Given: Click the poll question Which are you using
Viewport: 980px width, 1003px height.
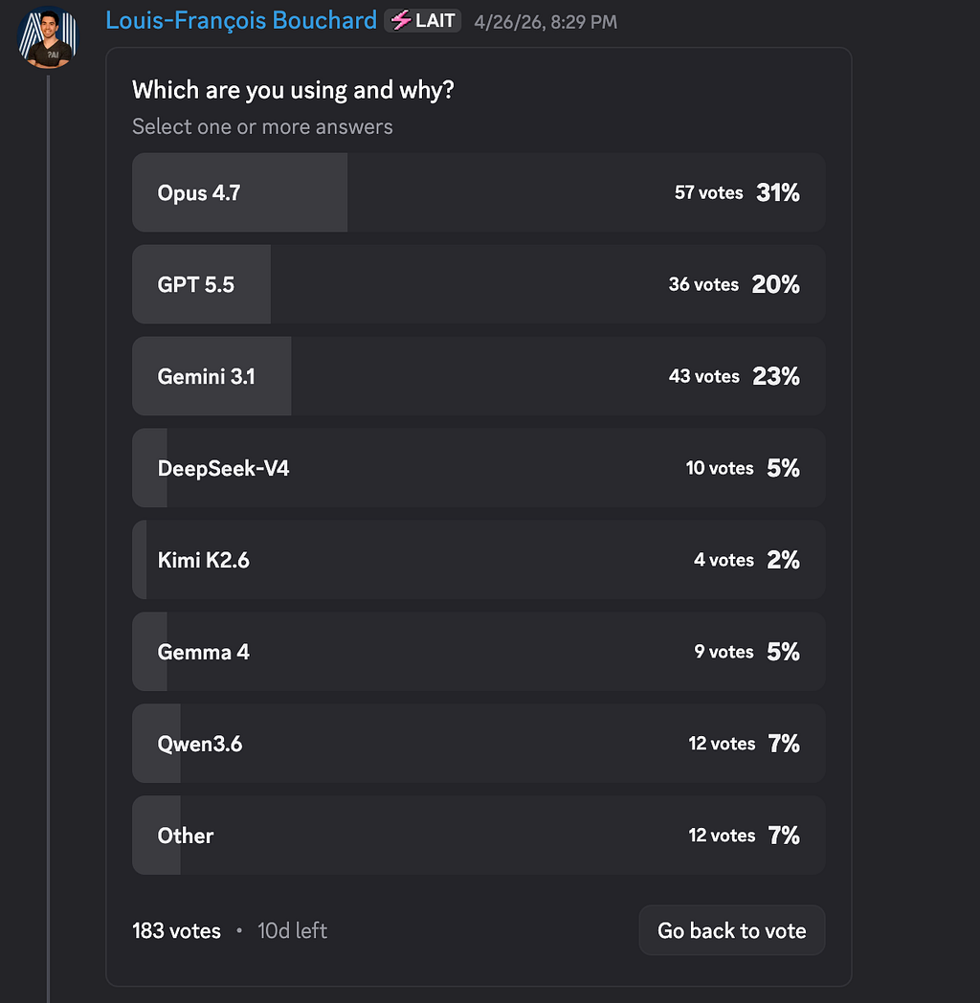Looking at the screenshot, I should 293,90.
